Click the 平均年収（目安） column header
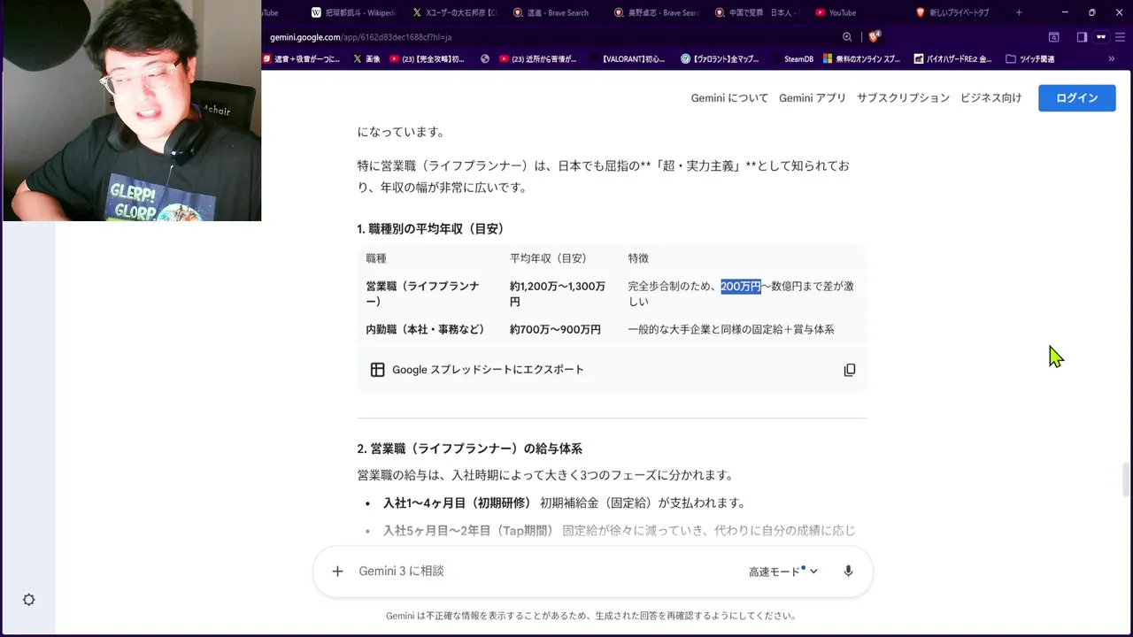Image resolution: width=1133 pixels, height=637 pixels. click(548, 258)
